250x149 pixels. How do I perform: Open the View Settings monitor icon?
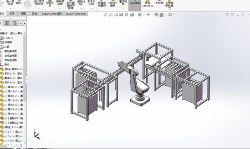tap(170, 15)
